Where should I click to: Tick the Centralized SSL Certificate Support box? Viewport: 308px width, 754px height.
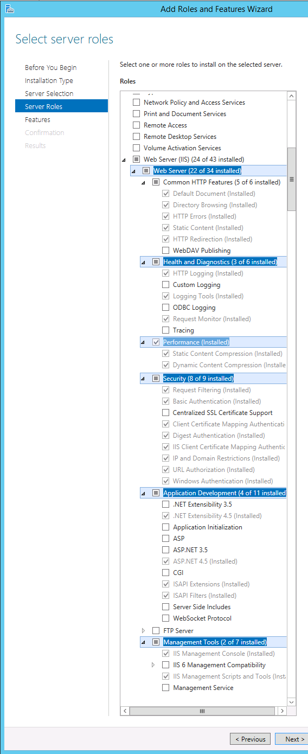[166, 413]
